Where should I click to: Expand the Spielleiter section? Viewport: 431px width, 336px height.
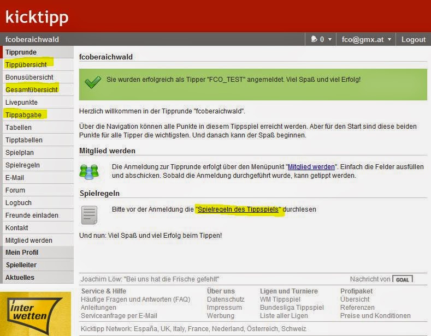pos(38,265)
